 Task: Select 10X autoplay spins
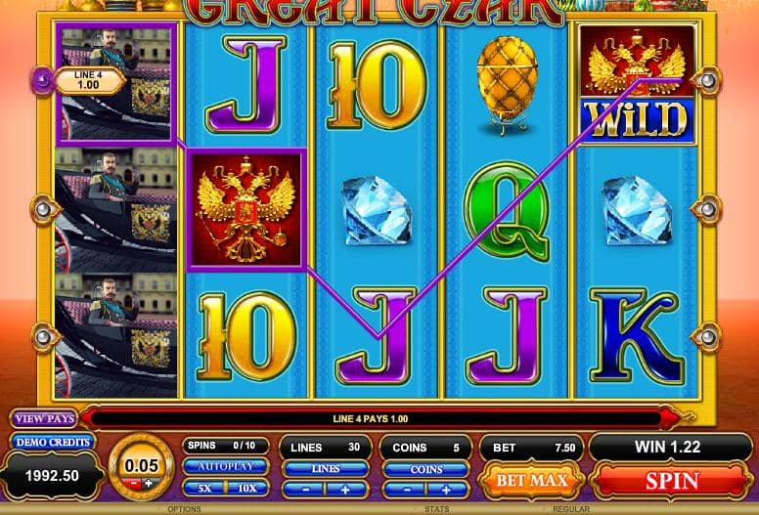point(247,489)
